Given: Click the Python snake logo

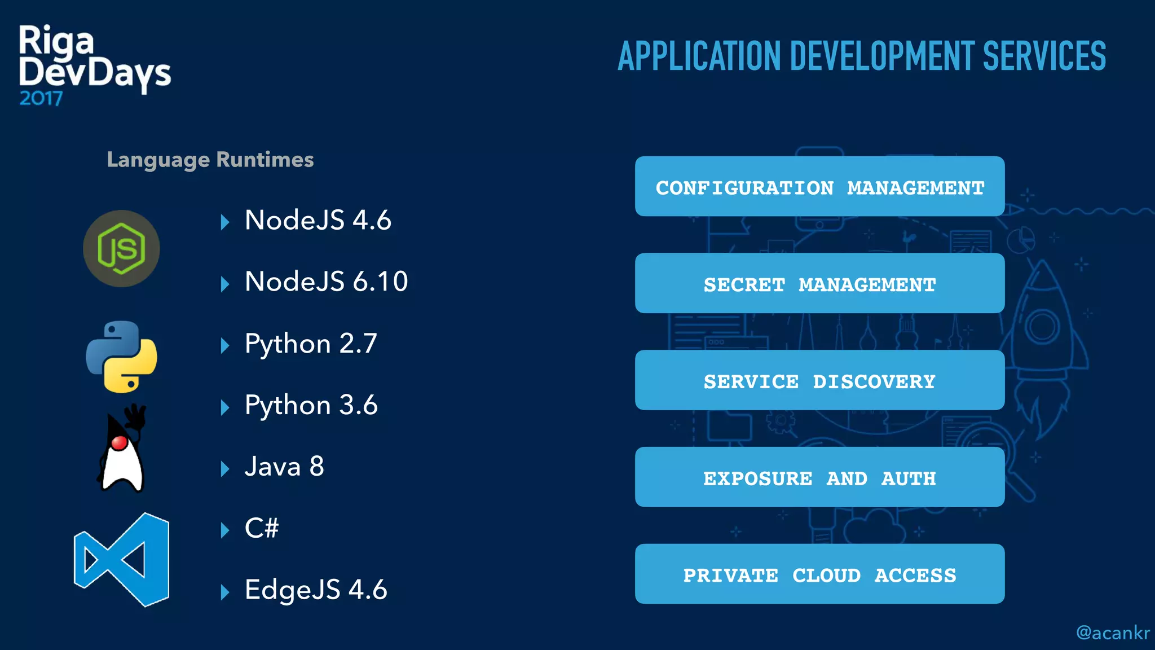Looking at the screenshot, I should click(121, 357).
